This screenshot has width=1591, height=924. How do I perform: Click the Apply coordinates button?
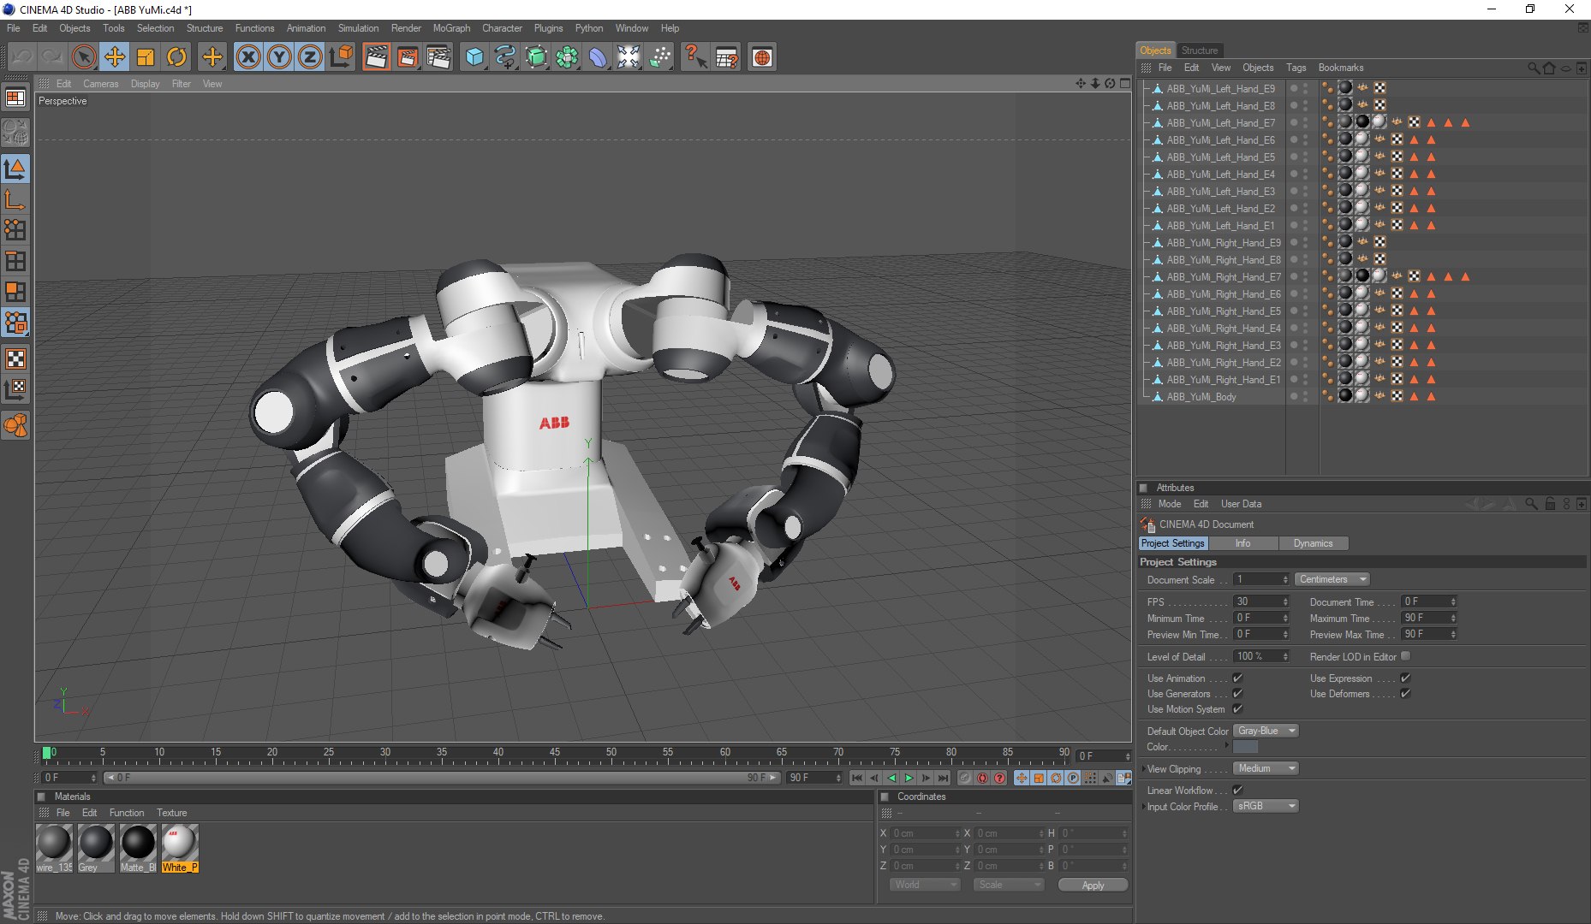[1093, 885]
